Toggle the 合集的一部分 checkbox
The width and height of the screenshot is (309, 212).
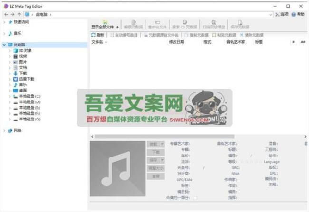pos(195,198)
